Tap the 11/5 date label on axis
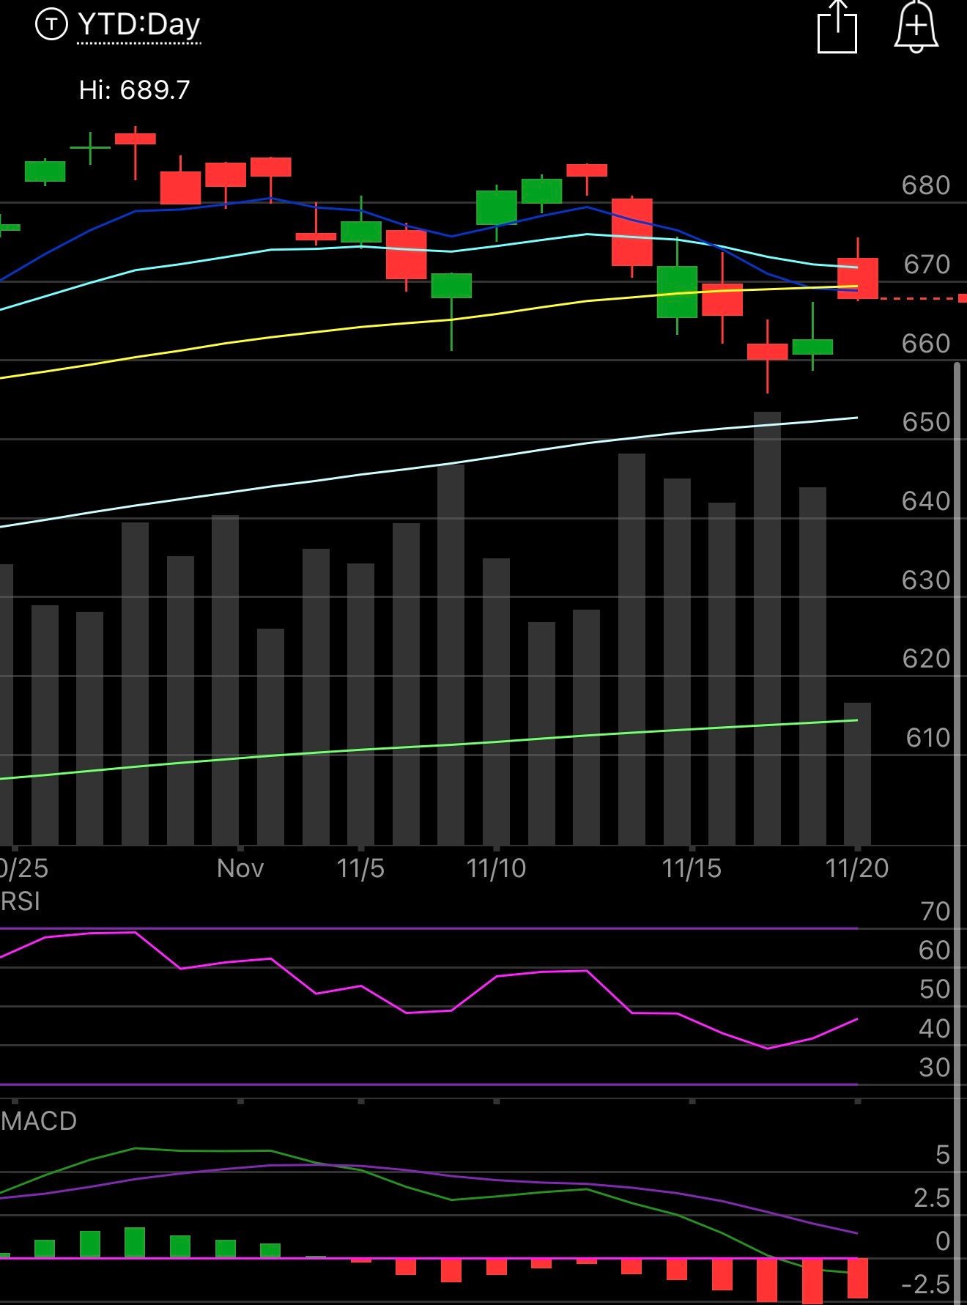967x1305 pixels. [x=360, y=868]
